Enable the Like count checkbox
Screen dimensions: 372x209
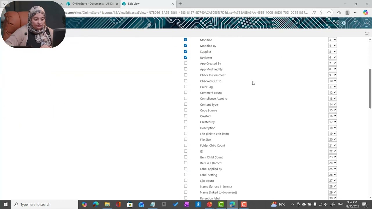click(186, 181)
